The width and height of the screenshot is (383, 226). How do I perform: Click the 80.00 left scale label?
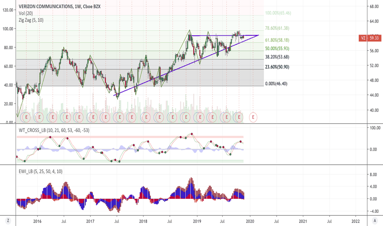pyautogui.click(x=9, y=48)
